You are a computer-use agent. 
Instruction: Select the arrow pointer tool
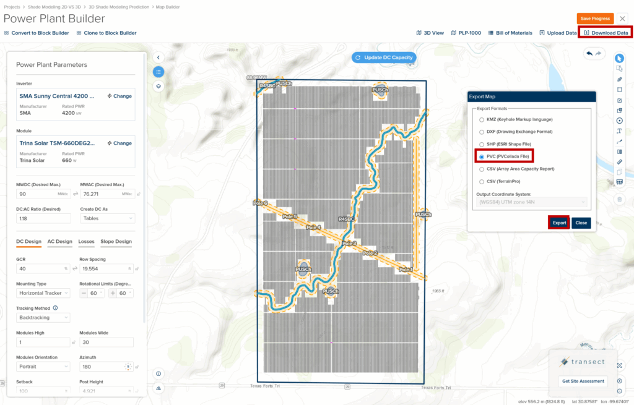[x=619, y=58]
